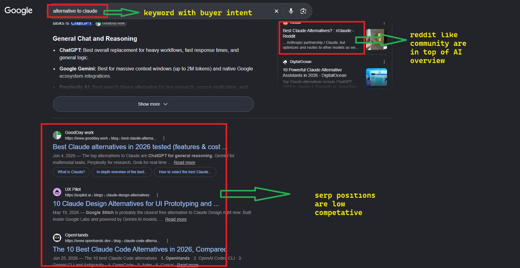Click the DigitalOcean favicon icon
The width and height of the screenshot is (520, 268).
click(x=285, y=62)
